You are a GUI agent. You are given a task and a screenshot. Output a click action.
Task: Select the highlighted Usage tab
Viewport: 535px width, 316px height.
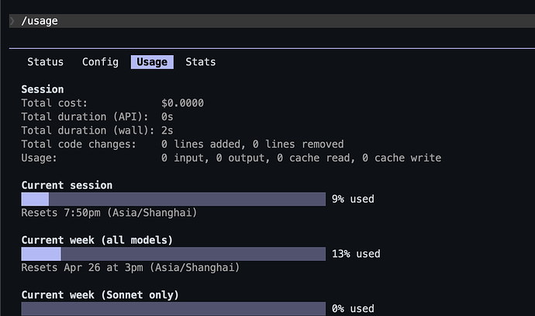point(152,62)
